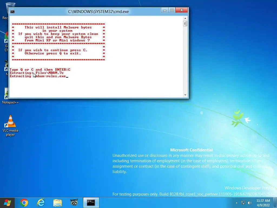
Task: Open the clock showing 11:37 AM
Action: click(x=263, y=203)
